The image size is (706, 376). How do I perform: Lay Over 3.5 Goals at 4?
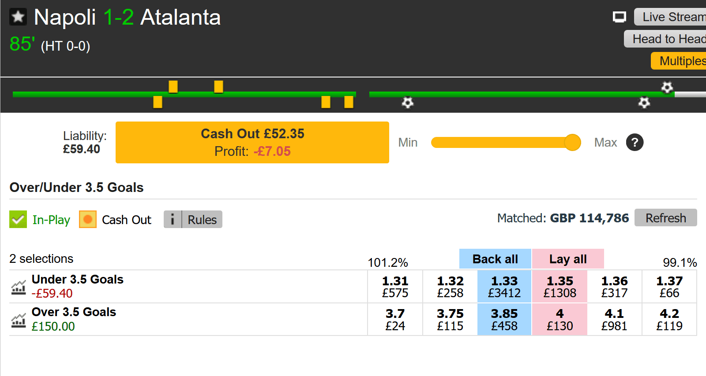coord(560,319)
